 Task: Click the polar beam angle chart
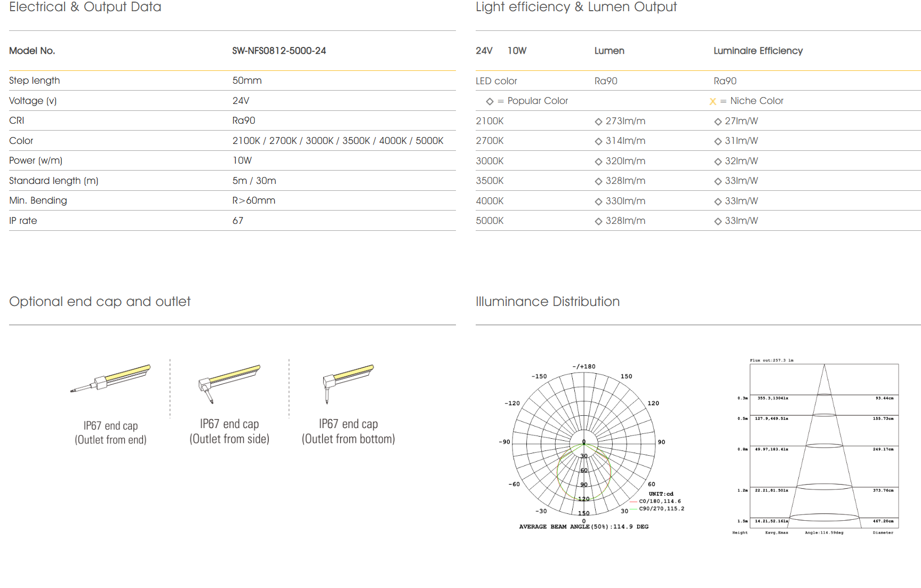[584, 444]
